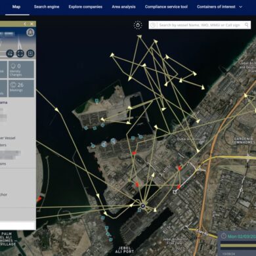Center the map on the vessel with the focus icon
Viewport: 256px width, 256px height.
pos(20,53)
